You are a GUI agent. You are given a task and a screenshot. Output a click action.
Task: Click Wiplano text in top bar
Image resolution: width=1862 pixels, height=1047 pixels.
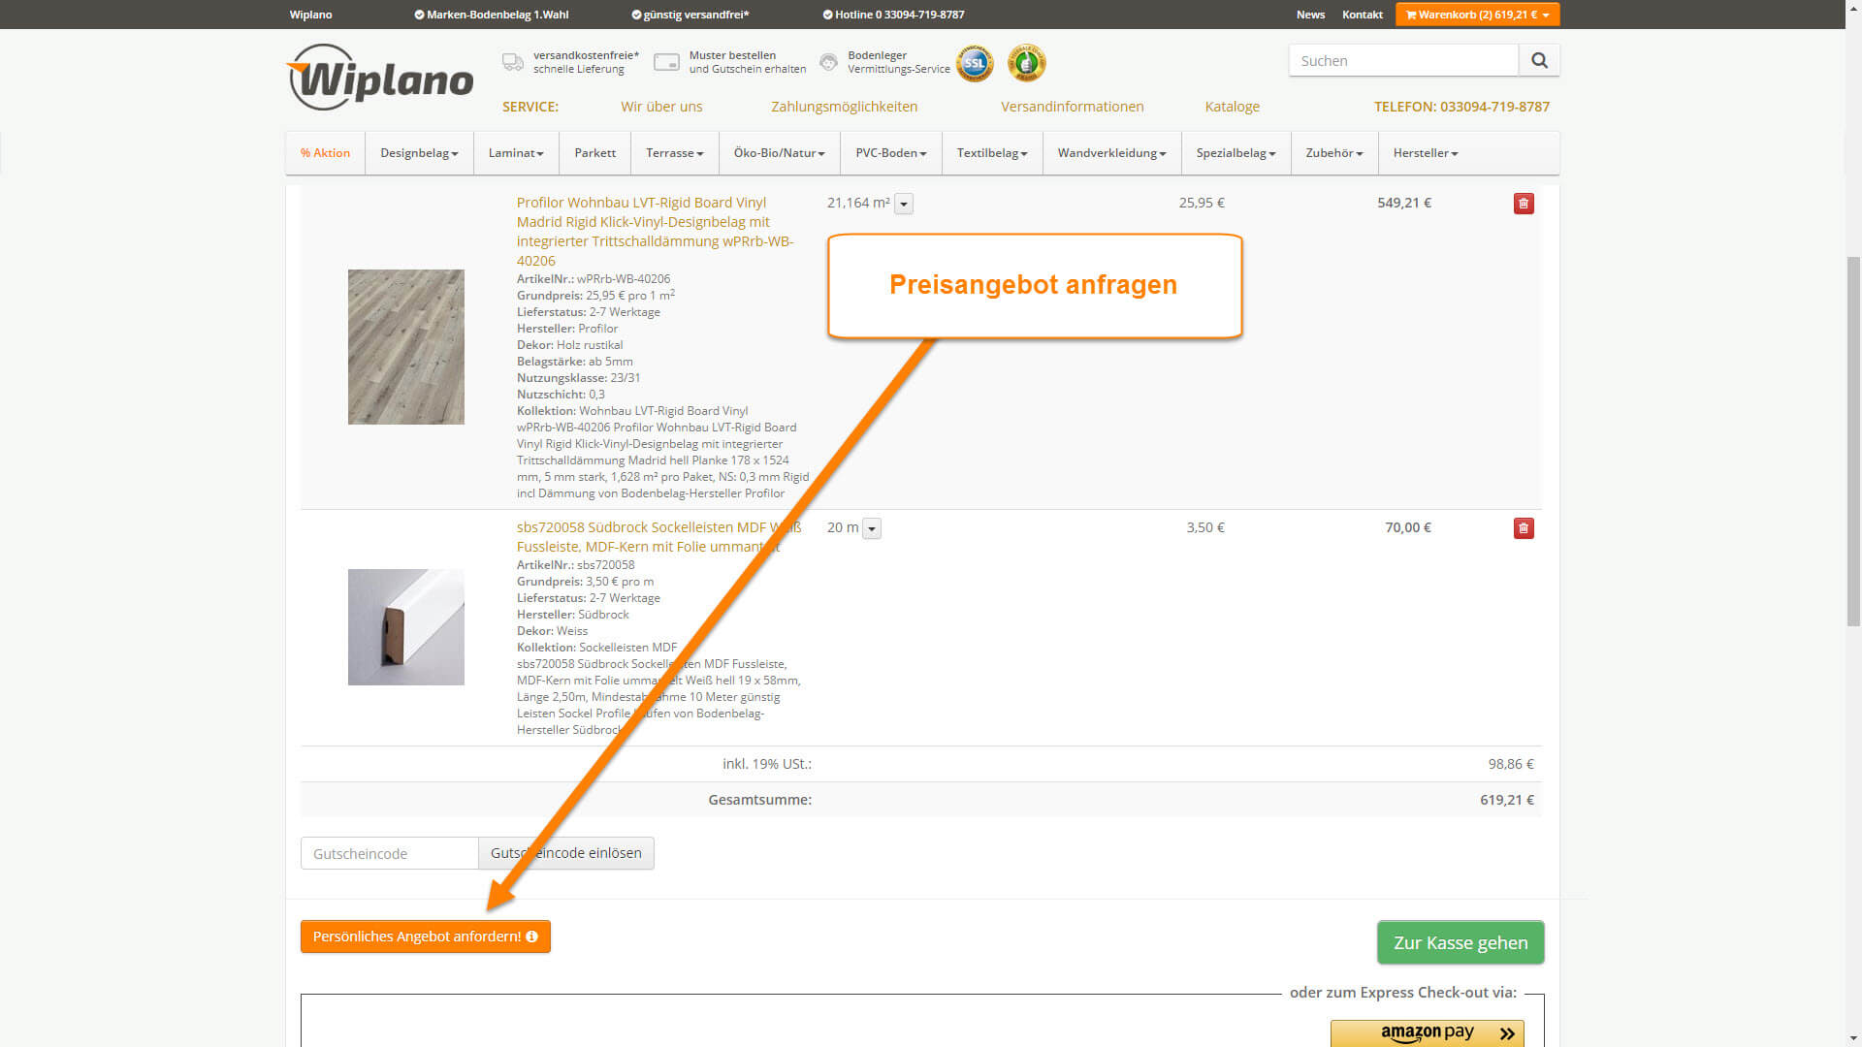[x=310, y=15]
